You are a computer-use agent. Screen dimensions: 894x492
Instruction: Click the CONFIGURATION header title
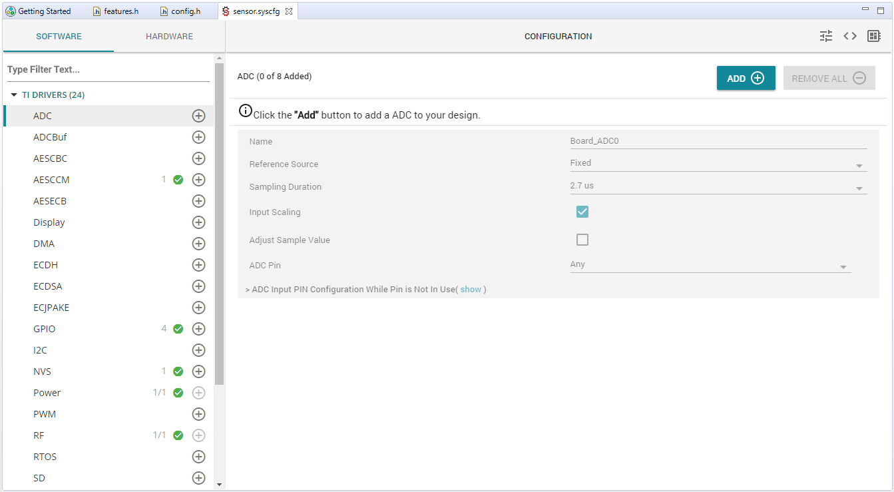(x=558, y=37)
